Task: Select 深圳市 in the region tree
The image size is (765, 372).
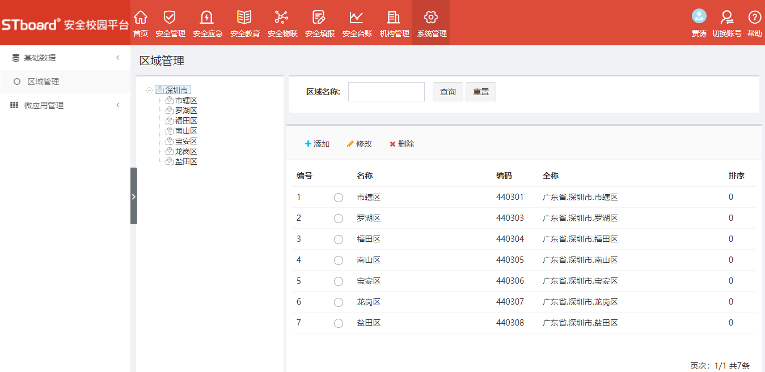Action: tap(176, 90)
